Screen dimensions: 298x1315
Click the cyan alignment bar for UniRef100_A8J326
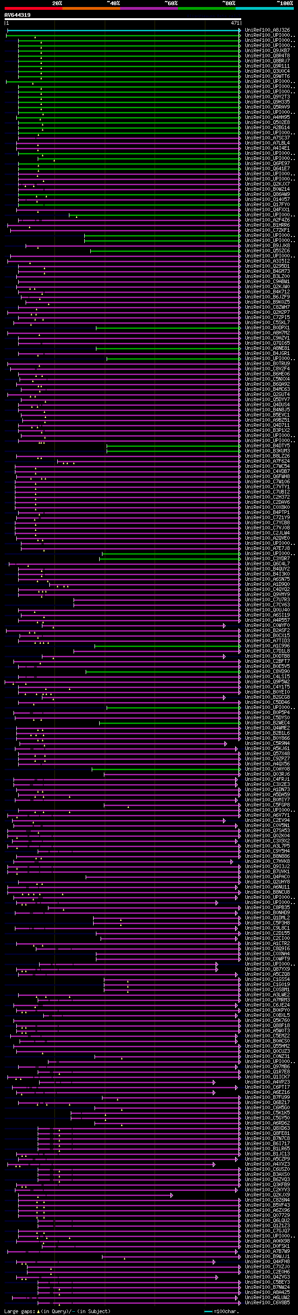(124, 30)
